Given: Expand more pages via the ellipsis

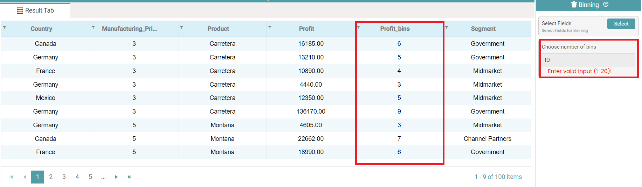Looking at the screenshot, I should (x=103, y=177).
